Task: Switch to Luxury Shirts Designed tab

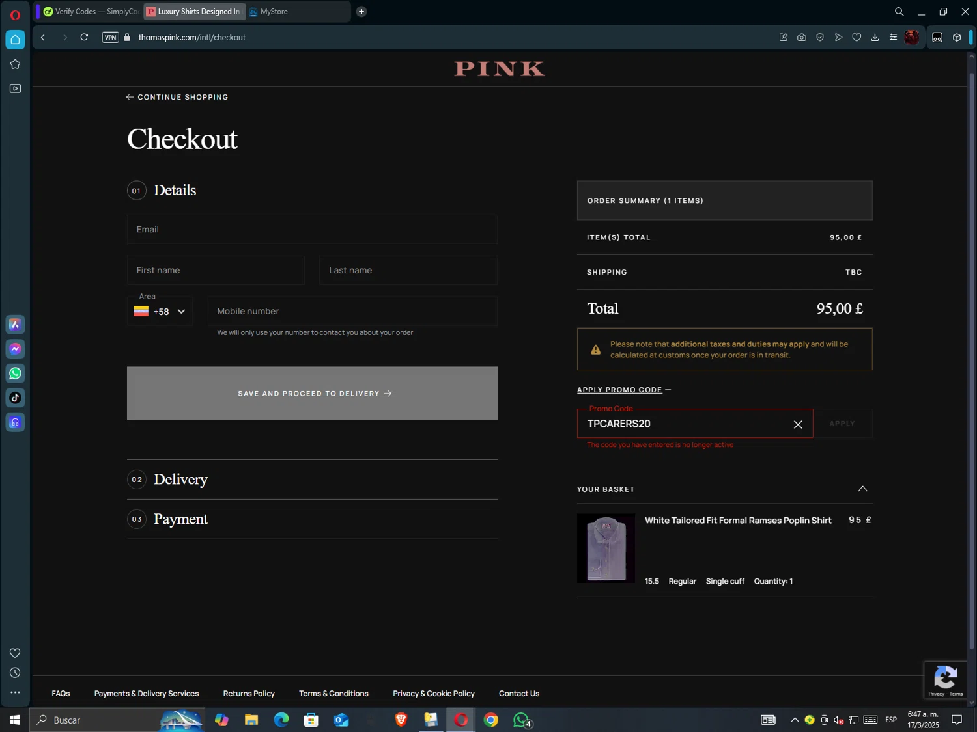Action: tap(194, 12)
